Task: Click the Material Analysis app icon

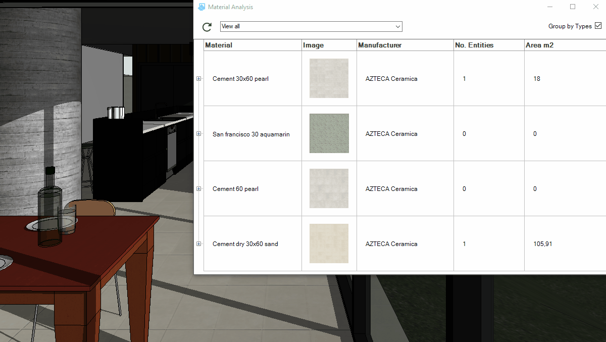Action: pyautogui.click(x=202, y=7)
